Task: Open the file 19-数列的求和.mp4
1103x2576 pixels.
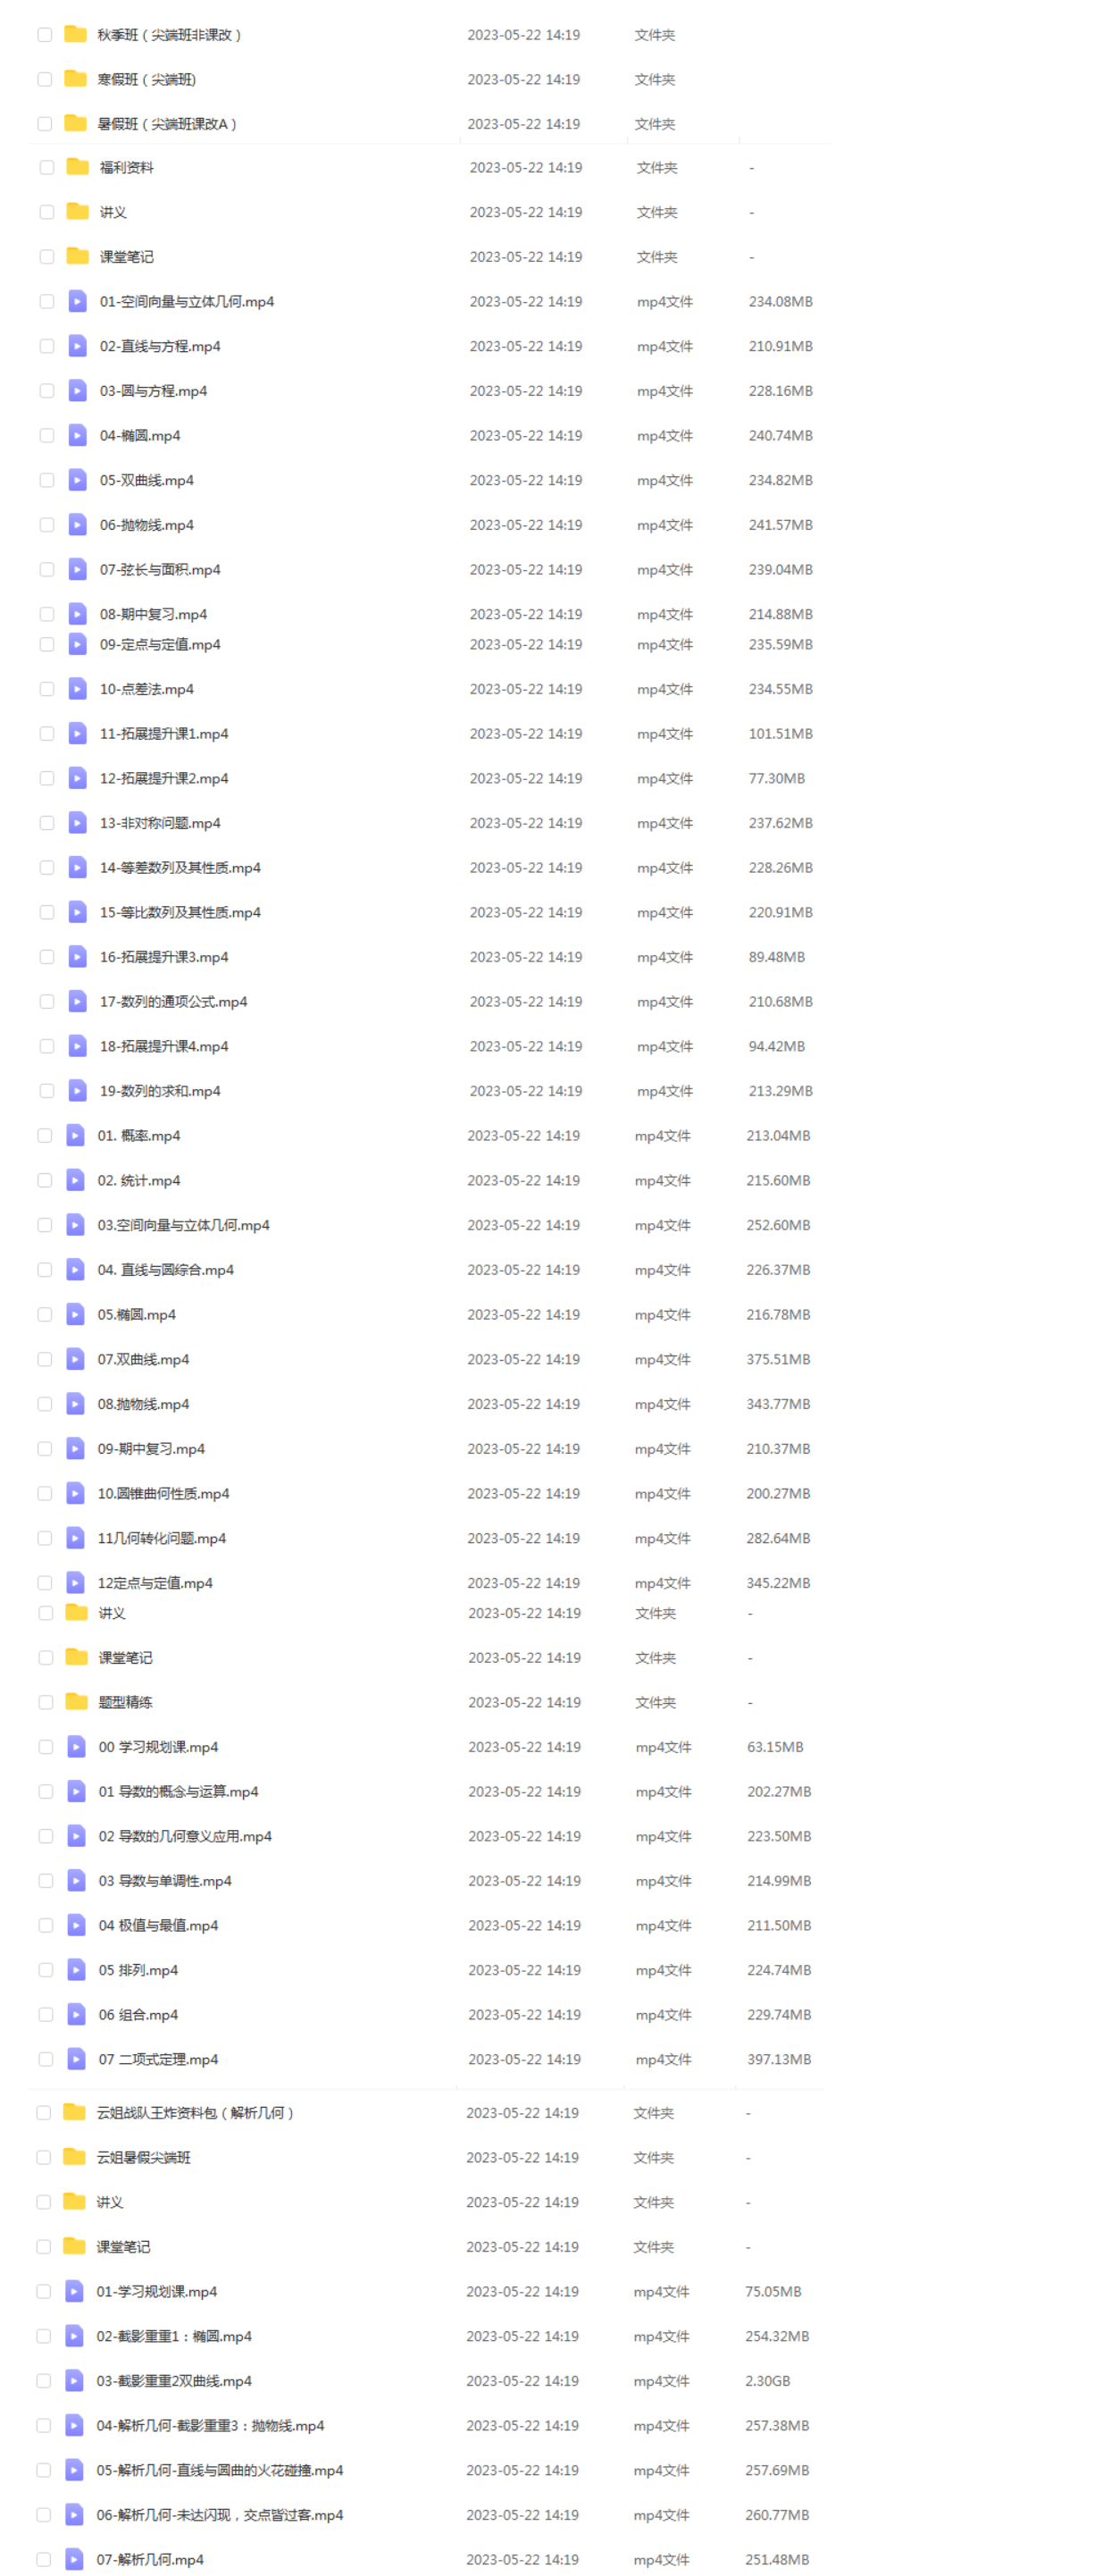Action: [160, 1091]
